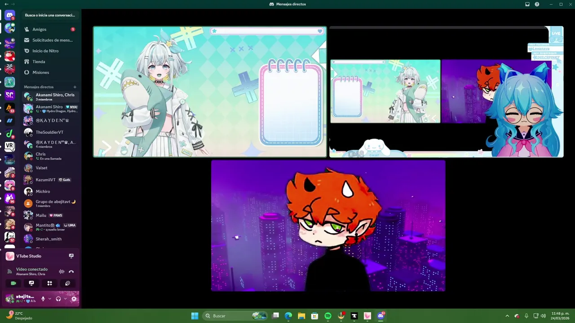Expand microphone input options arrow

click(x=49, y=299)
